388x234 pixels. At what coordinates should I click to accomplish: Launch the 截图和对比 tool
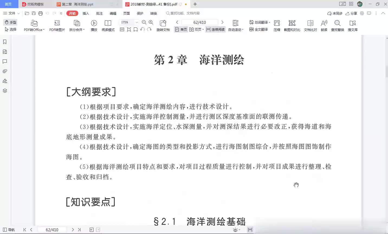pyautogui.click(x=292, y=23)
